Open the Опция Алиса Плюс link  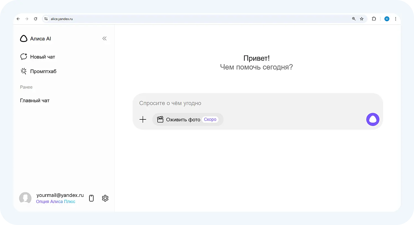(x=55, y=202)
